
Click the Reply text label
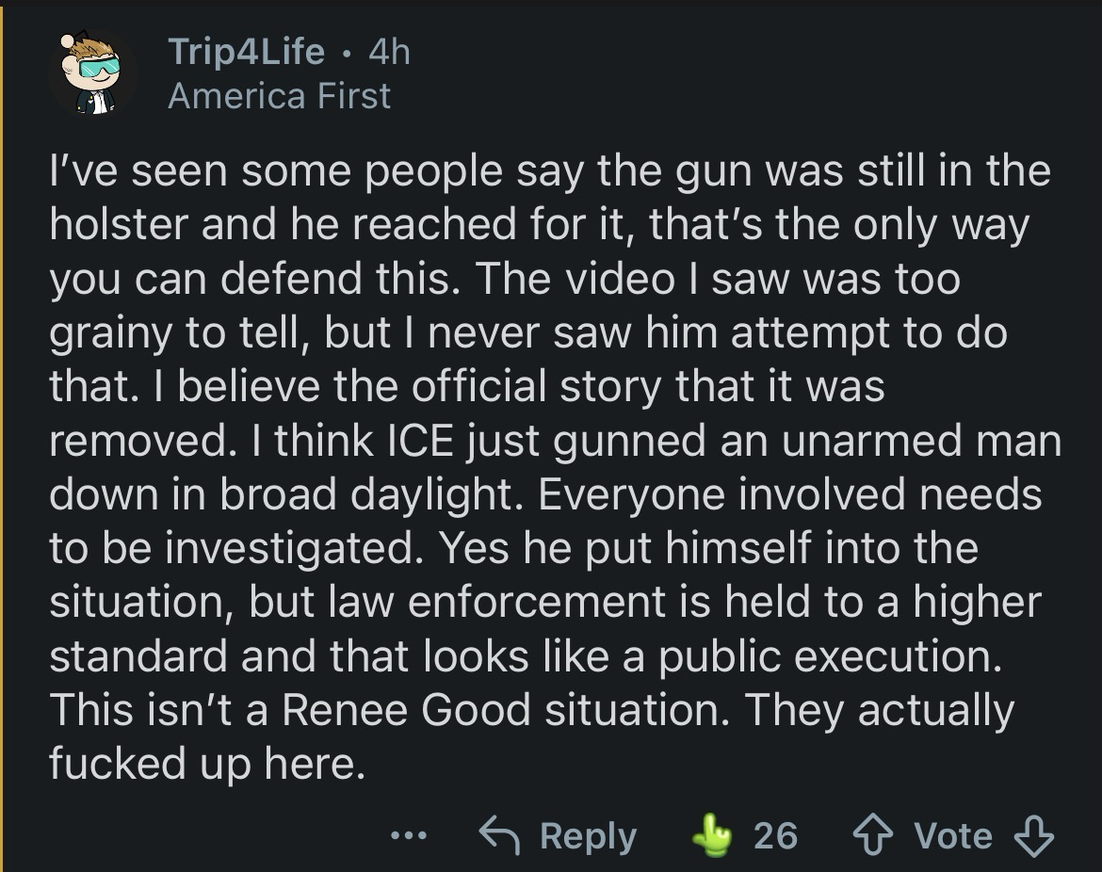(589, 836)
